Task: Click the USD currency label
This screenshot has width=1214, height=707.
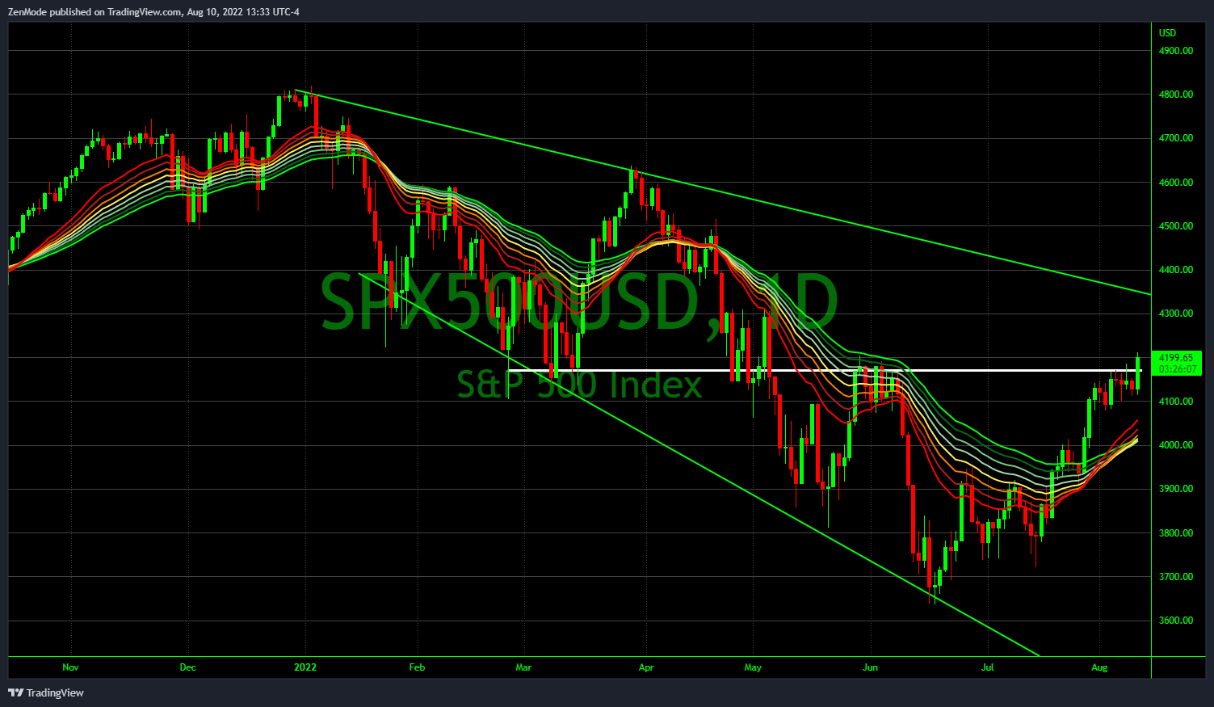Action: (x=1167, y=33)
